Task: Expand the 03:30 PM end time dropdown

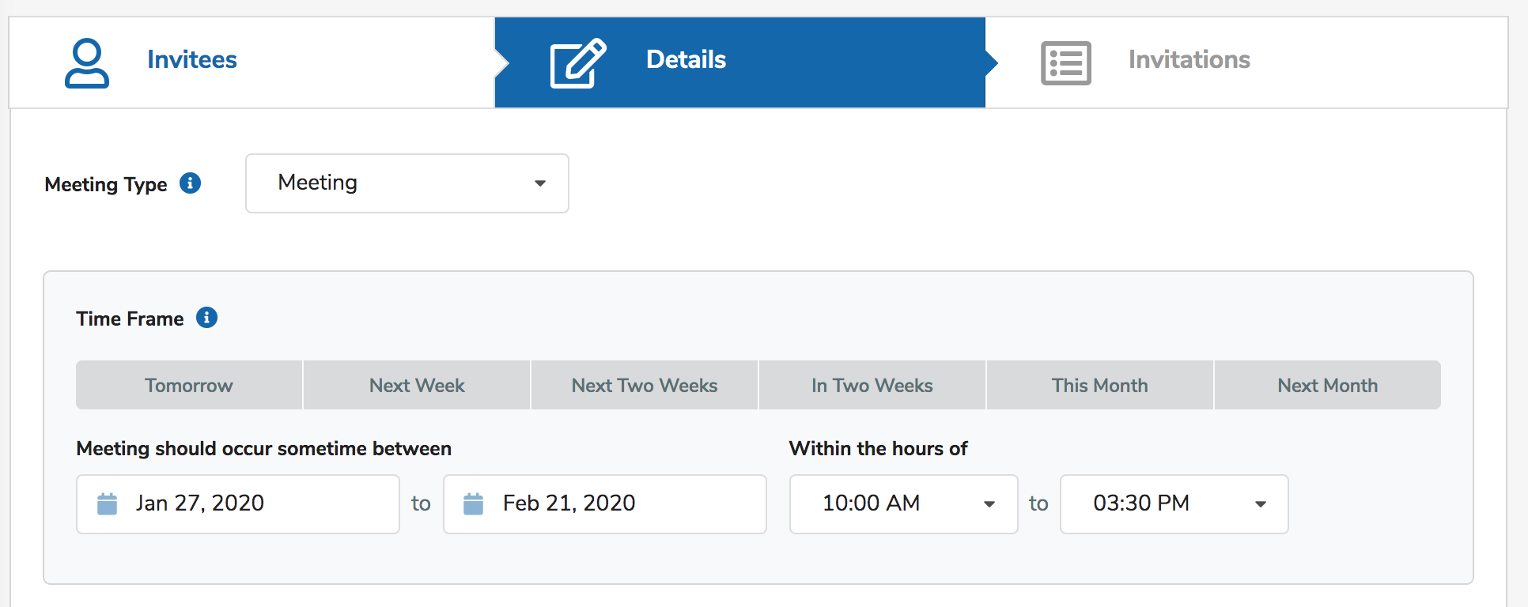Action: (1174, 503)
